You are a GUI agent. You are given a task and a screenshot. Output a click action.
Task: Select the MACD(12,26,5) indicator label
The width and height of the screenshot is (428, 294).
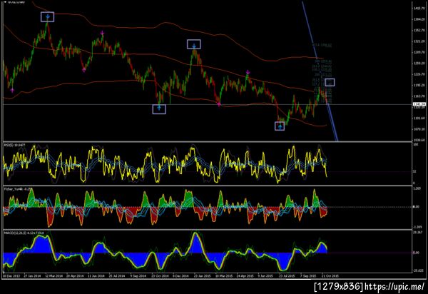[x=24, y=233]
